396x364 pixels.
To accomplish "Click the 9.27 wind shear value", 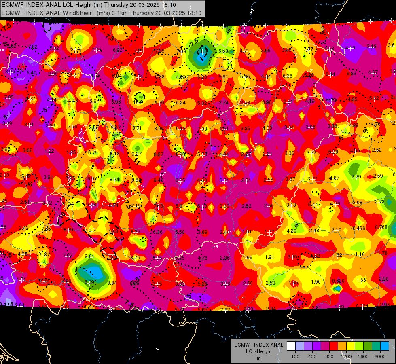I will coord(137,154).
